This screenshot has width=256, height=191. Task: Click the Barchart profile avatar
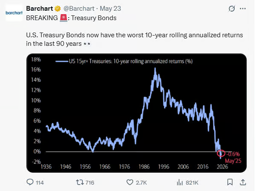[14, 13]
